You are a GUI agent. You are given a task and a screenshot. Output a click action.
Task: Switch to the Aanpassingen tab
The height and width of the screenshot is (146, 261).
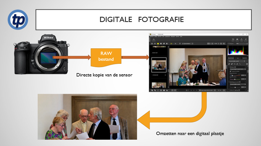coord(231,58)
